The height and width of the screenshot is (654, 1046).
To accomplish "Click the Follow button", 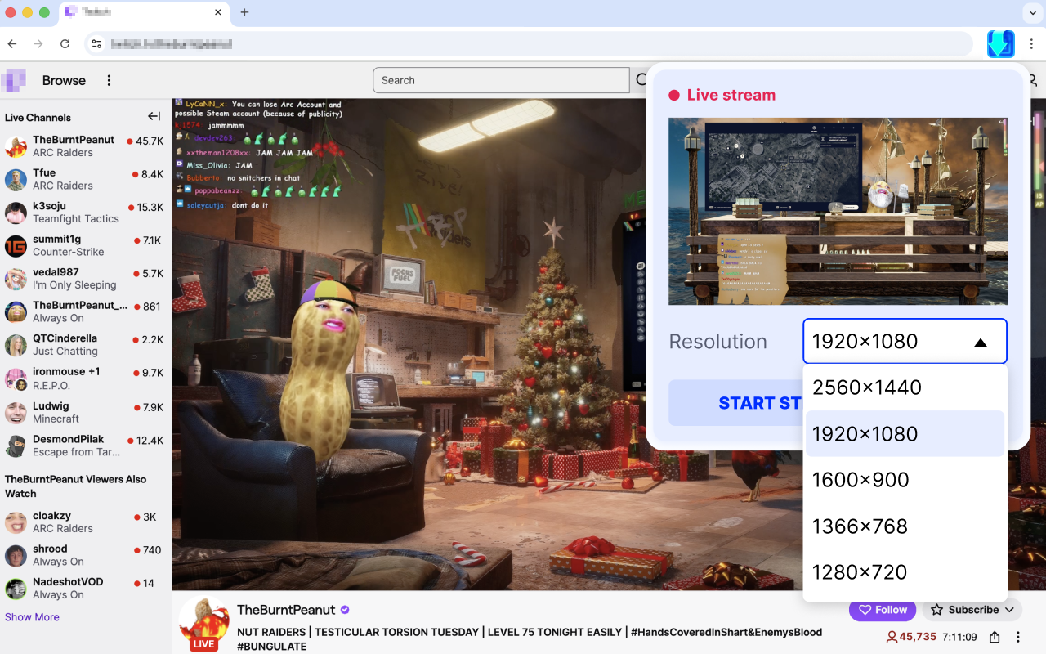I will (882, 610).
